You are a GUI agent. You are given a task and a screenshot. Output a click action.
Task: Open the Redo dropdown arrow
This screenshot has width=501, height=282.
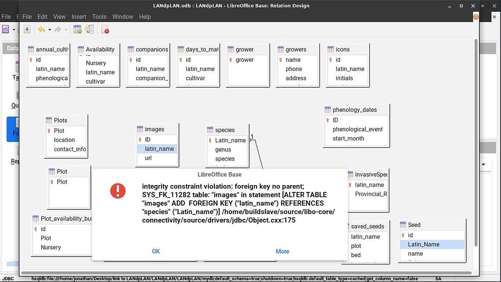click(x=66, y=30)
